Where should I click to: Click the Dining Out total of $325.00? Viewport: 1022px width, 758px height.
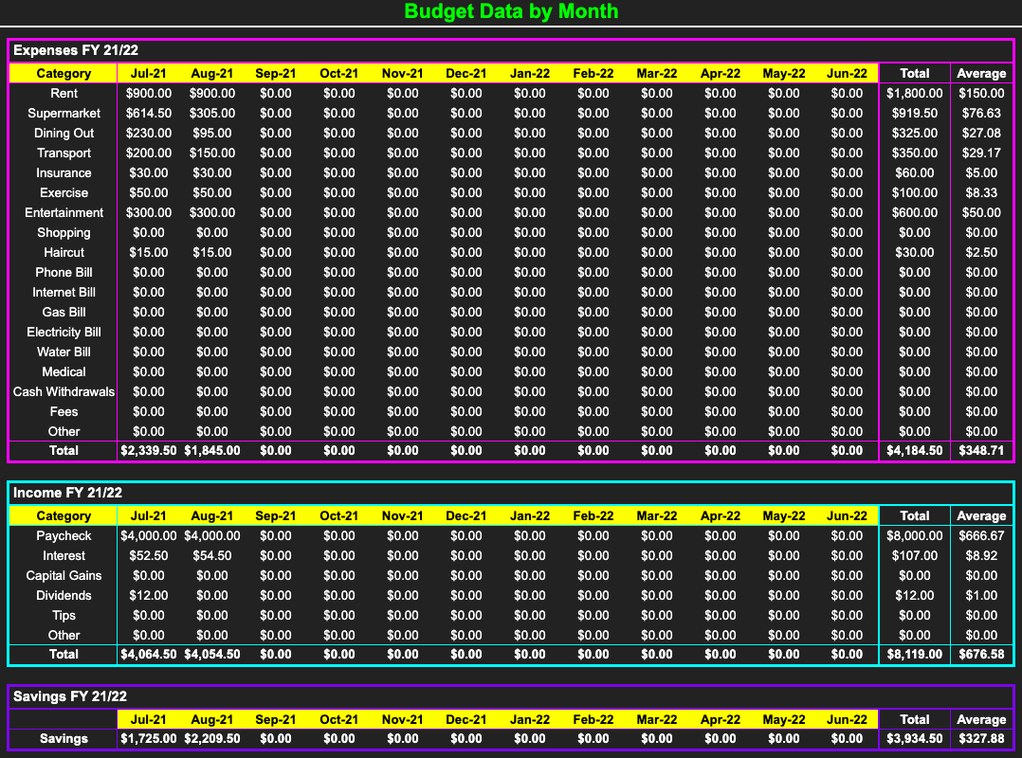[x=914, y=133]
